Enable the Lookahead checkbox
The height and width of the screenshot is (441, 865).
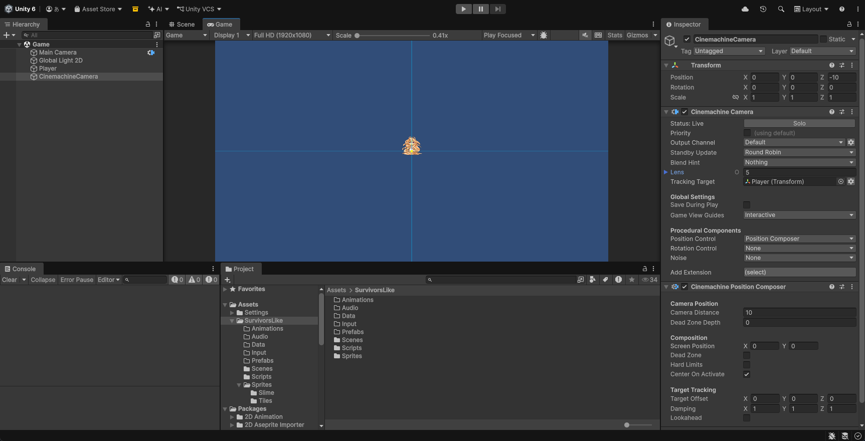coord(747,418)
